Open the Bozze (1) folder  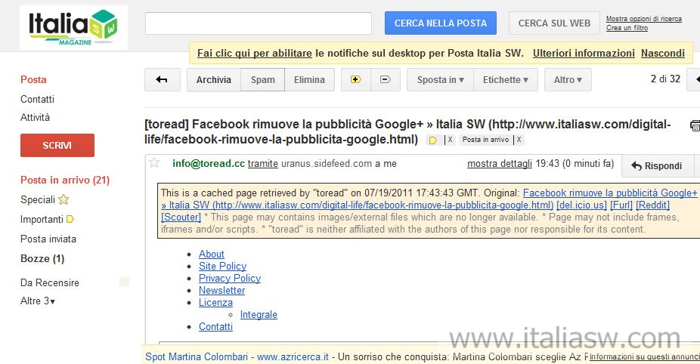click(42, 259)
